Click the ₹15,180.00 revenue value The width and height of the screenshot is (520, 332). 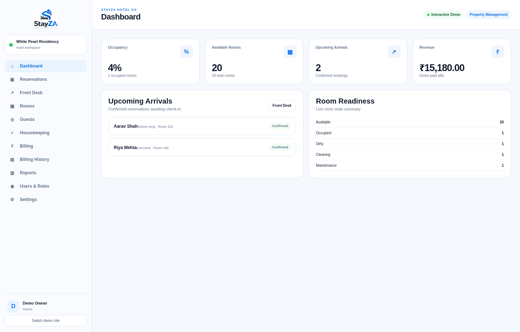(x=442, y=68)
